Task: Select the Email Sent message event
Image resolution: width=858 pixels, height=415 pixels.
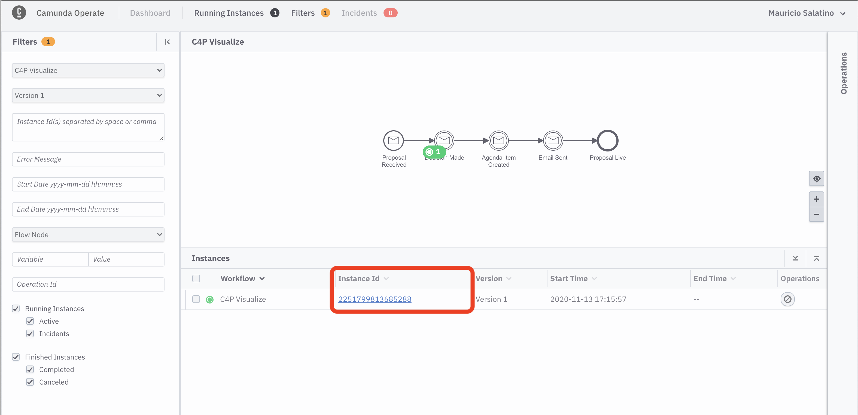Action: point(553,141)
